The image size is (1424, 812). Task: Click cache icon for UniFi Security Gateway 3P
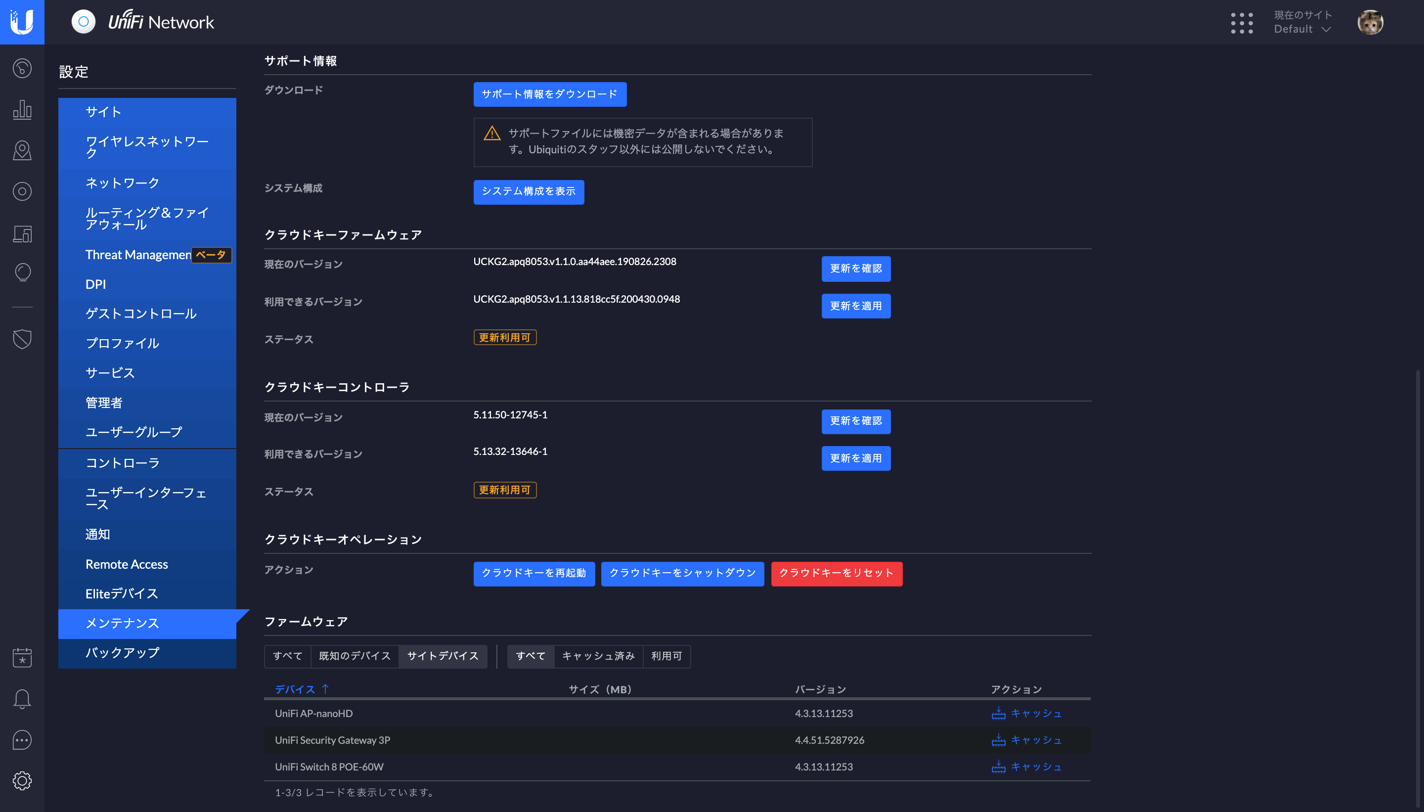(999, 740)
